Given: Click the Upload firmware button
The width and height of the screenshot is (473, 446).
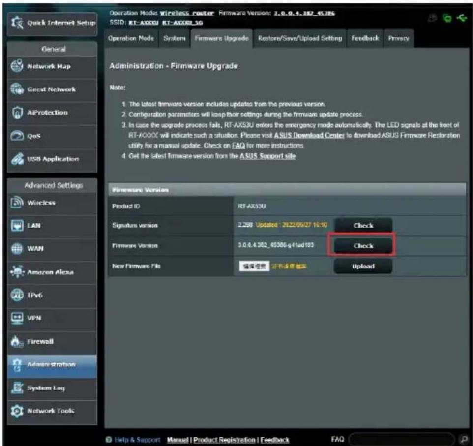Looking at the screenshot, I should (x=363, y=266).
